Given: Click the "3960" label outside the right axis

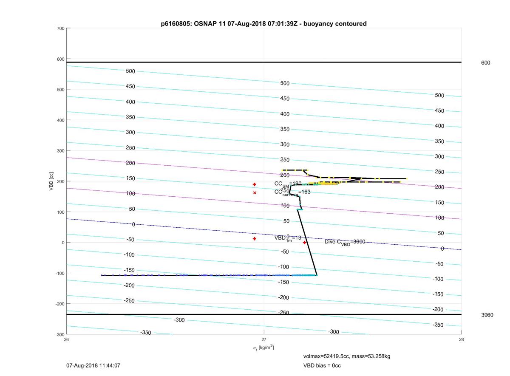Looking at the screenshot, I should pos(487,315).
